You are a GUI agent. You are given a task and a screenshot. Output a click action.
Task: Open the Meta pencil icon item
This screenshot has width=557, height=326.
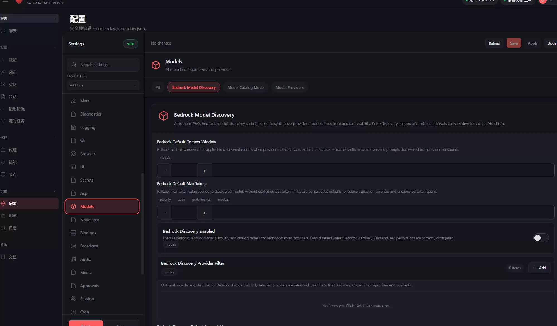(x=73, y=101)
